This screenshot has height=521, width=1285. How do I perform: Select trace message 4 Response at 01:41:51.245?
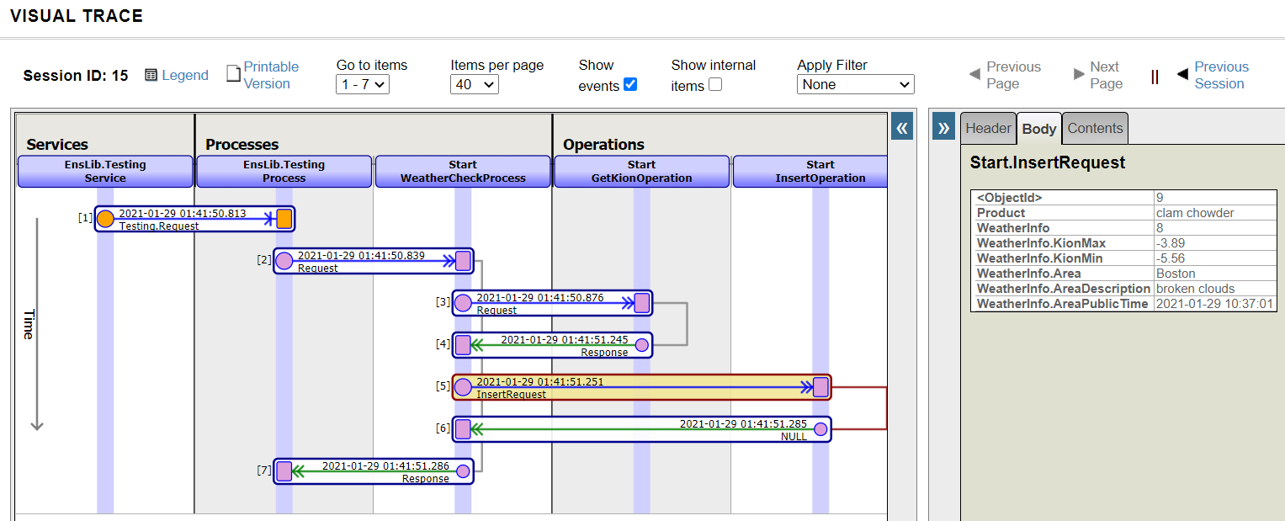pyautogui.click(x=552, y=345)
